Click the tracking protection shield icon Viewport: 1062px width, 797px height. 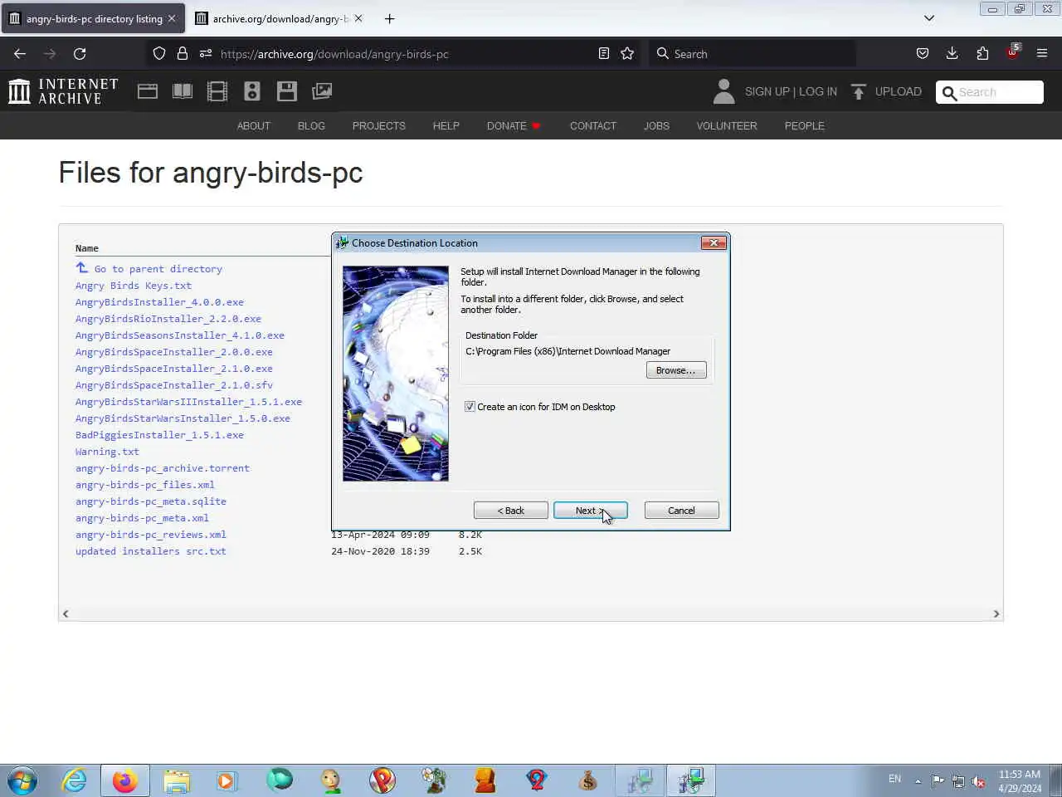[159, 53]
